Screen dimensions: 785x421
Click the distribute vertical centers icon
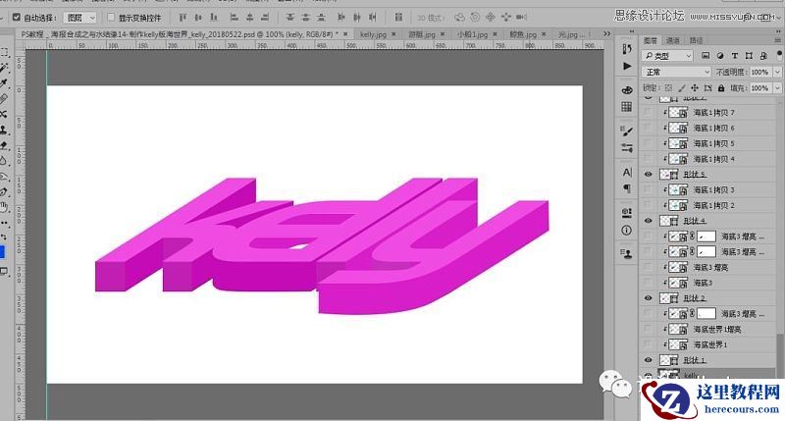(x=305, y=18)
